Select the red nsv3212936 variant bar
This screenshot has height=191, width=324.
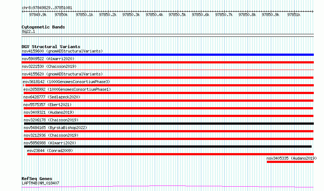click(169, 139)
